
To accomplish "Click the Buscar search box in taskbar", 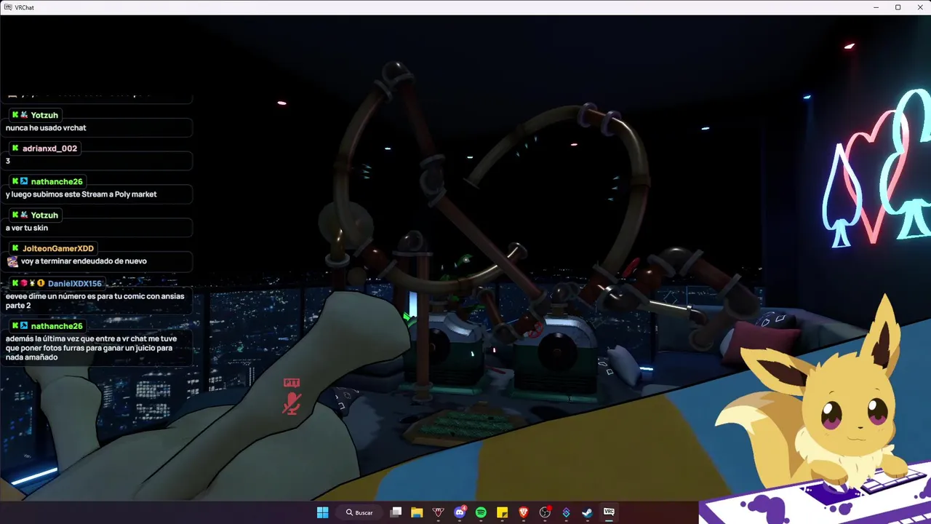I will 361,512.
